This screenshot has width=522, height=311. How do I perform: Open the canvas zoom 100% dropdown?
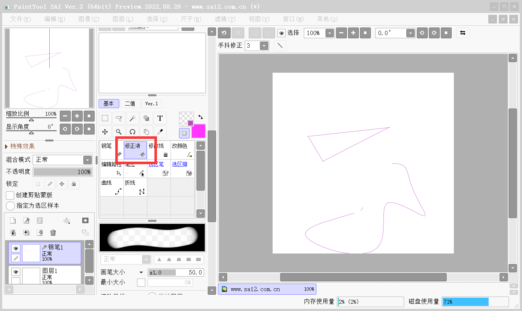click(x=330, y=33)
